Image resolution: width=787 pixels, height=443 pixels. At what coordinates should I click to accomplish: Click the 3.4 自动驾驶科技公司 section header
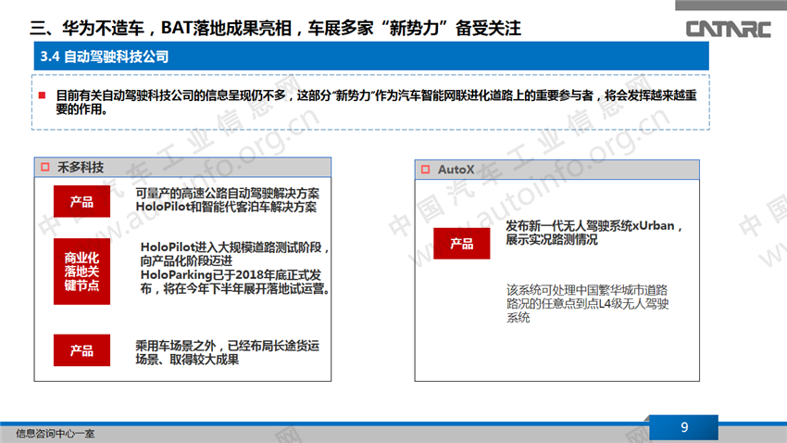pos(371,57)
